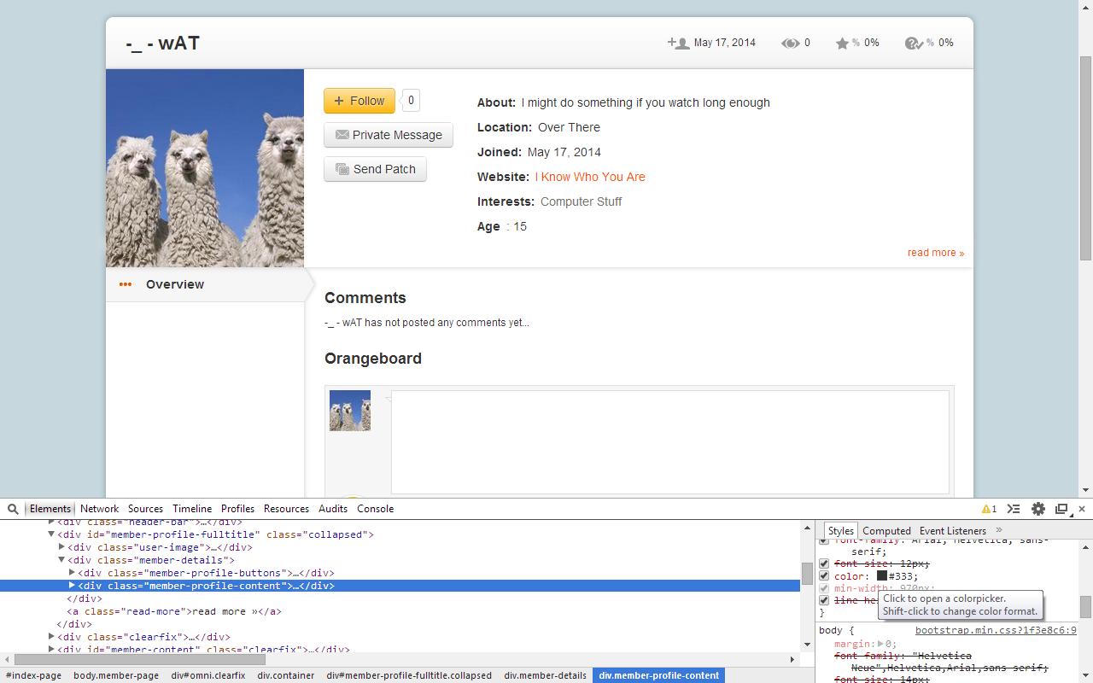1093x683 pixels.
Task: Select the div.member-details breadcrumb
Action: [x=545, y=675]
